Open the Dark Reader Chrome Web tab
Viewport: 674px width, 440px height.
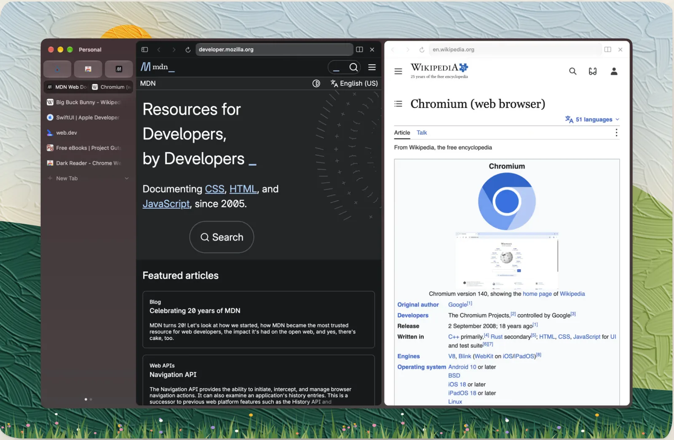click(x=88, y=163)
